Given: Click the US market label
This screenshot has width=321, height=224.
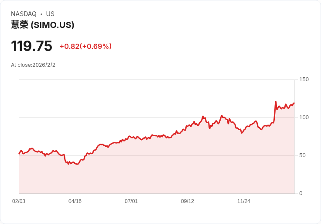Looking at the screenshot, I should click(x=50, y=14).
